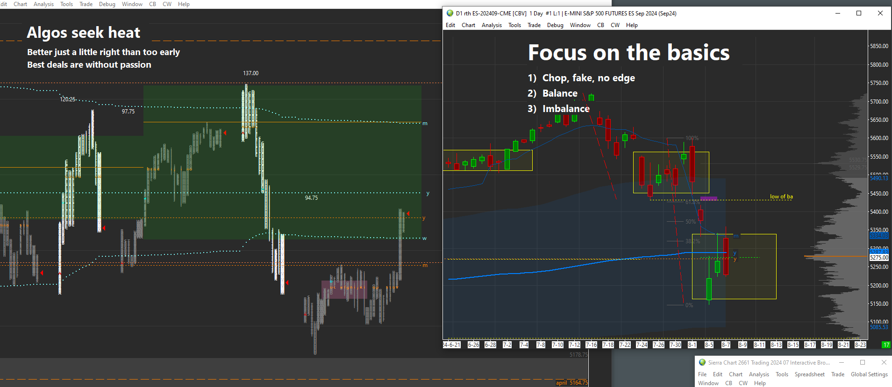This screenshot has width=892, height=387.
Task: Click the 5700.00 price scale label
Action: click(x=879, y=101)
